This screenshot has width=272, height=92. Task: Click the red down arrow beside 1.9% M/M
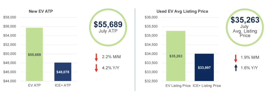point(236,58)
